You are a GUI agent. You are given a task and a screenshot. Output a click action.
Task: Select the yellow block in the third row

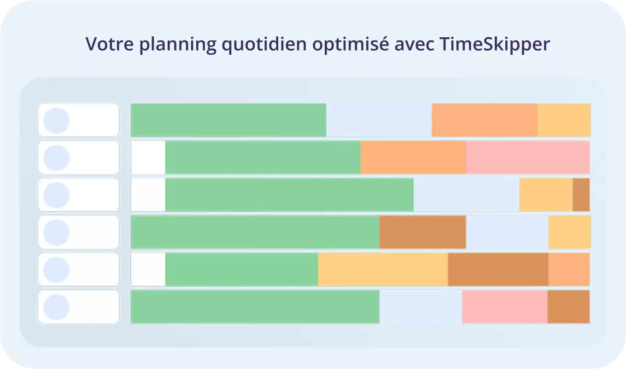point(545,195)
